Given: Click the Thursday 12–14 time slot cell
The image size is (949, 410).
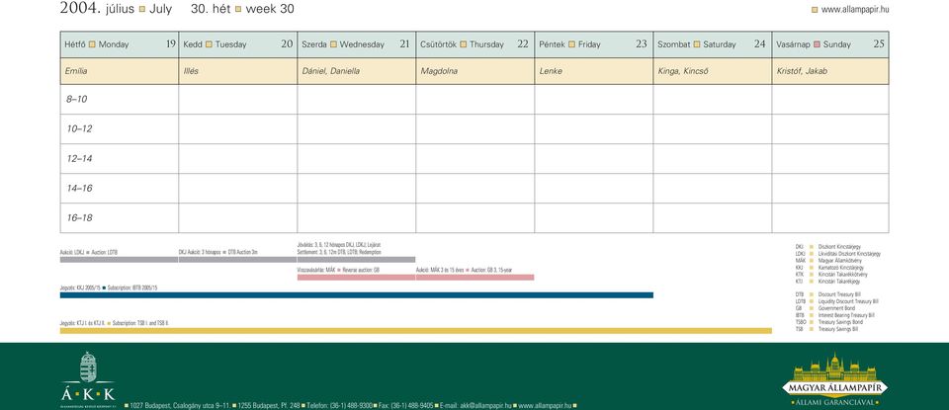Looking at the screenshot, I should [x=475, y=158].
